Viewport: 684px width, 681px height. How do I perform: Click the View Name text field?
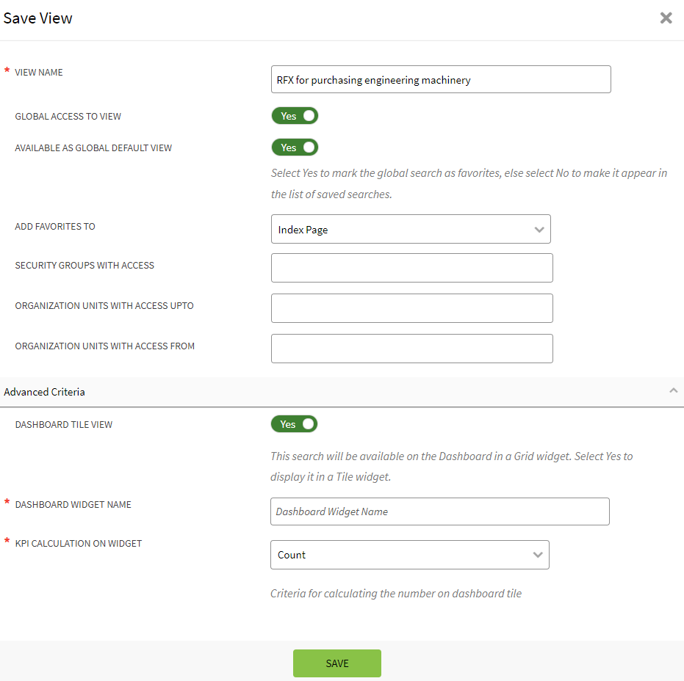point(440,80)
